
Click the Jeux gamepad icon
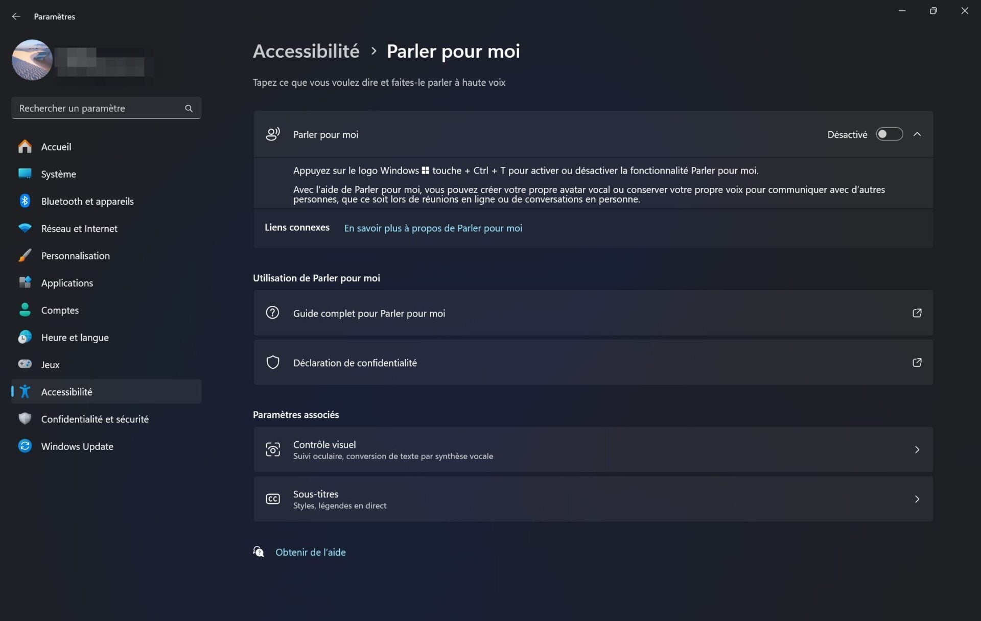pyautogui.click(x=25, y=364)
